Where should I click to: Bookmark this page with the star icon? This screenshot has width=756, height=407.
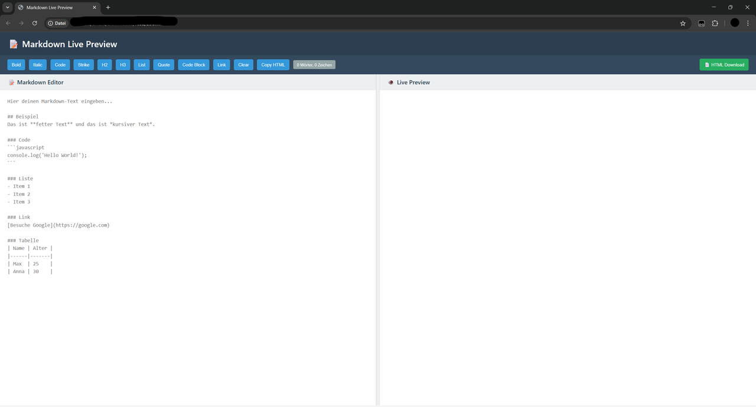[683, 23]
